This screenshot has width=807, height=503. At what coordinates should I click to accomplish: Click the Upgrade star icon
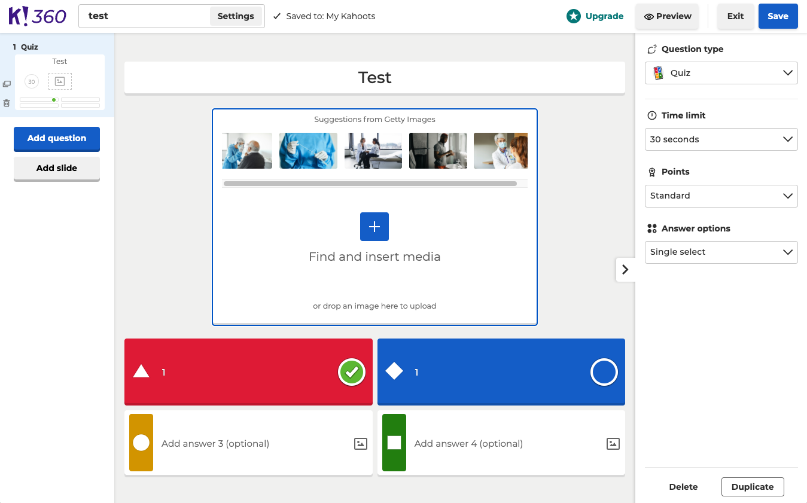tap(574, 16)
